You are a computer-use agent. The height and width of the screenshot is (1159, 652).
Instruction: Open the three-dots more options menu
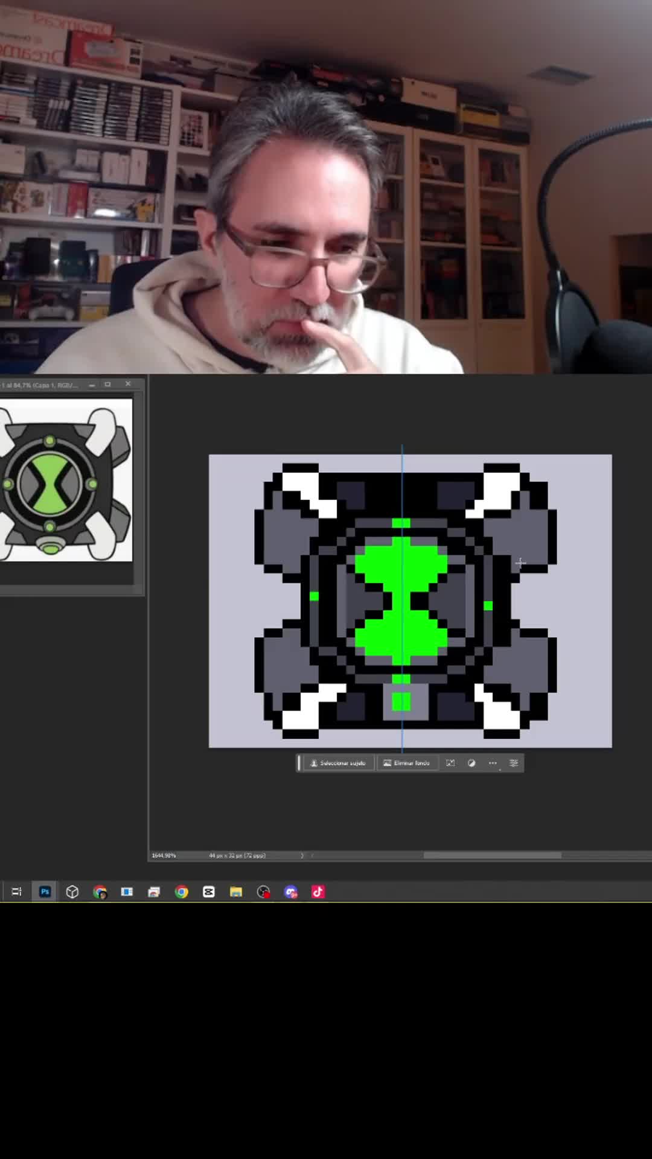pos(493,763)
